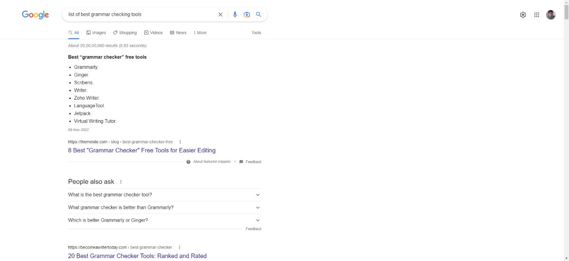Open the Google logo homepage link
569x261 pixels.
(x=36, y=15)
